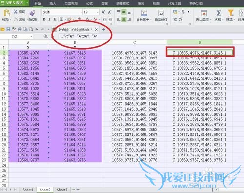Toggle Underline formatting
Viewport: 244px width, 193px height.
(55, 19)
